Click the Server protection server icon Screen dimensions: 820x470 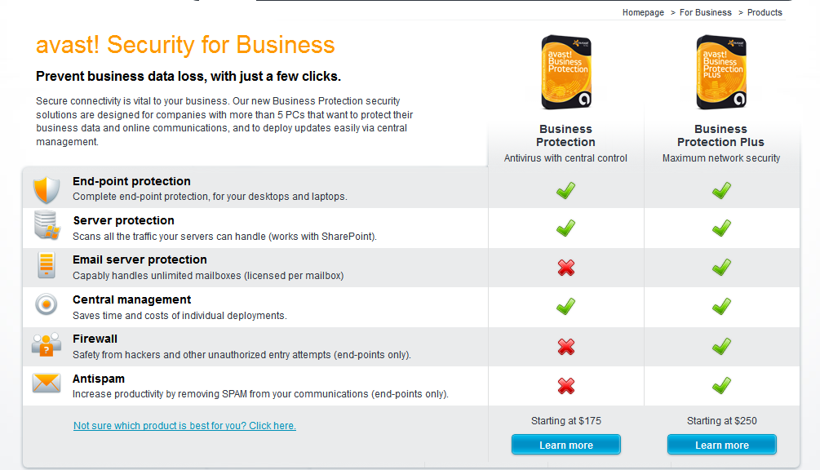click(47, 225)
